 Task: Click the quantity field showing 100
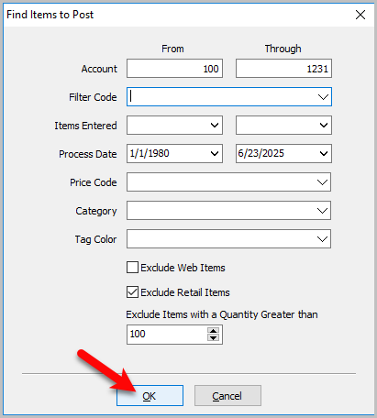[167, 335]
